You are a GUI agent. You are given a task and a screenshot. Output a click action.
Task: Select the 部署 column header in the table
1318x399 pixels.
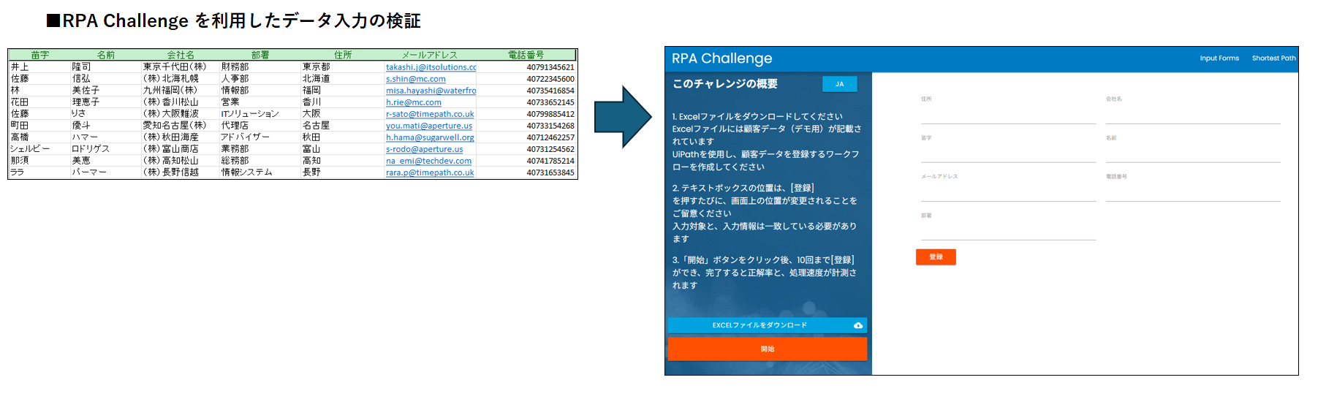pos(260,55)
